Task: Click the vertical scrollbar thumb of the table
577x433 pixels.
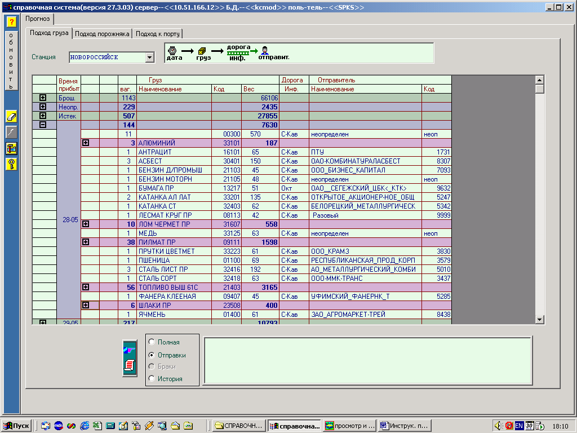Action: (x=539, y=89)
